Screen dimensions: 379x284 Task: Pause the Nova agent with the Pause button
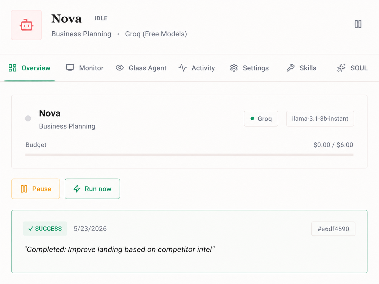click(36, 189)
